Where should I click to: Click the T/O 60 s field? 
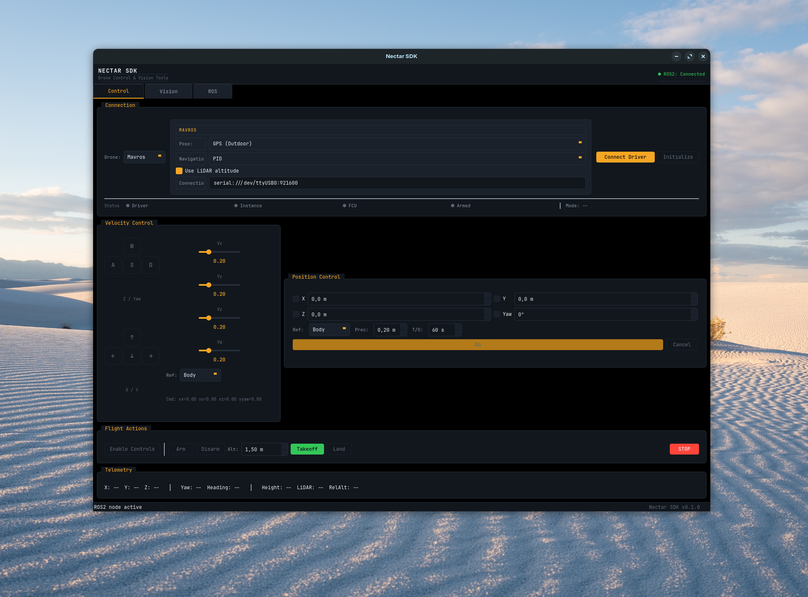(x=445, y=330)
